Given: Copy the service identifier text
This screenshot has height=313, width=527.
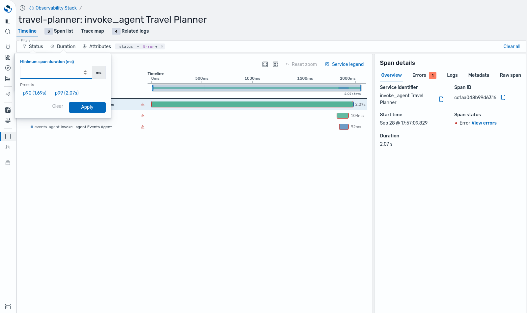Looking at the screenshot, I should click(x=441, y=99).
